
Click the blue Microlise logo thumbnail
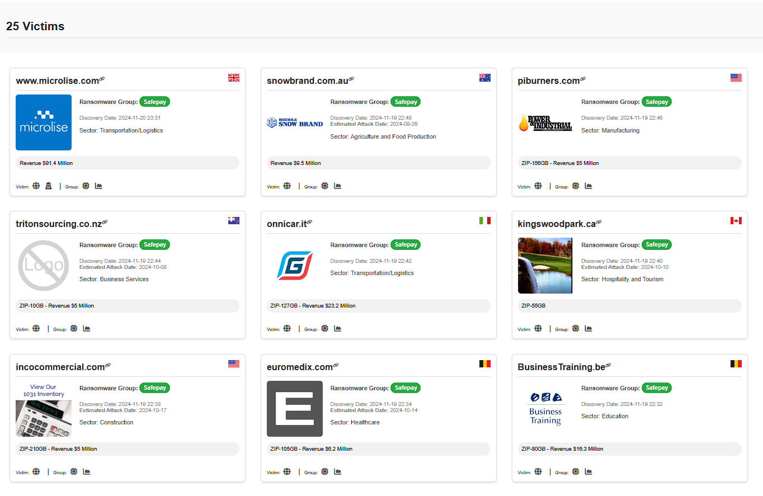44,122
